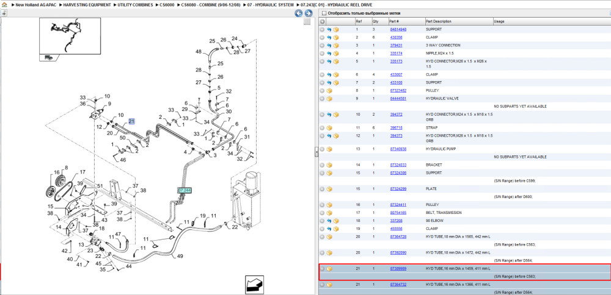Click blue arrow icon in CLAMP 438356 row
The image size is (611, 295).
point(329,37)
